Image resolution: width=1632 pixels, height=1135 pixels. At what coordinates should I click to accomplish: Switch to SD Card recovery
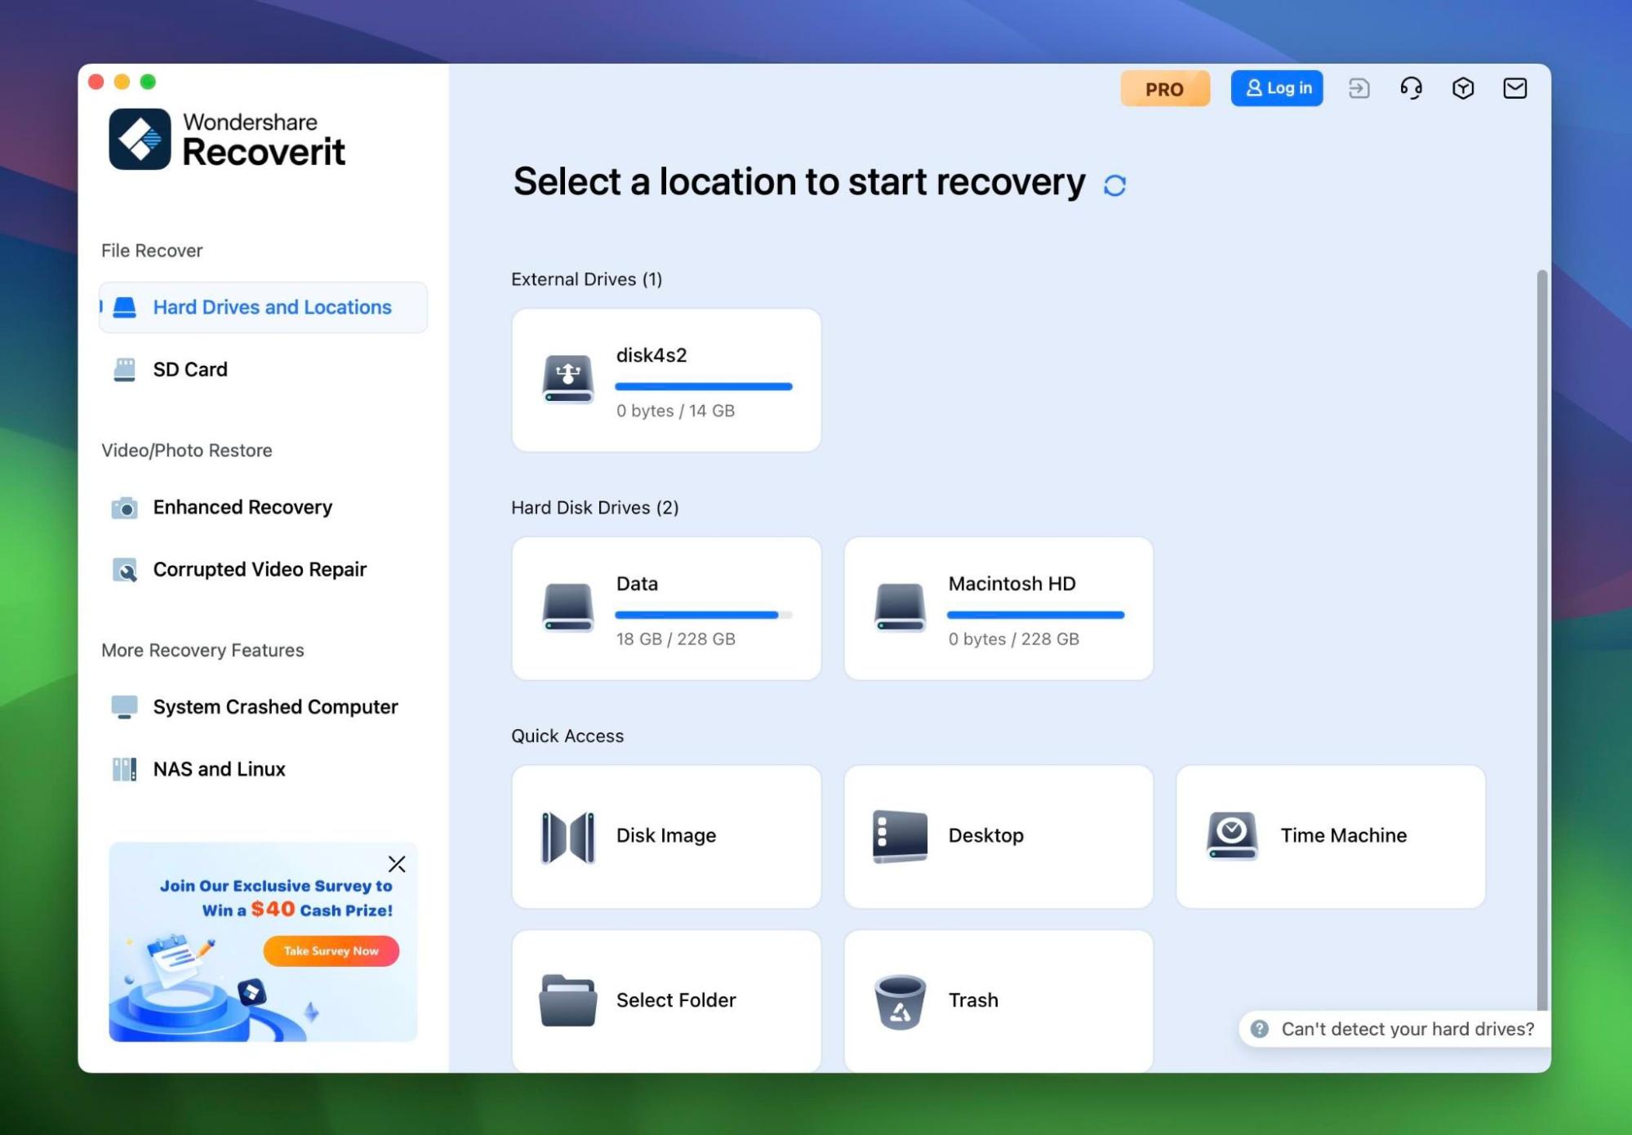click(263, 369)
